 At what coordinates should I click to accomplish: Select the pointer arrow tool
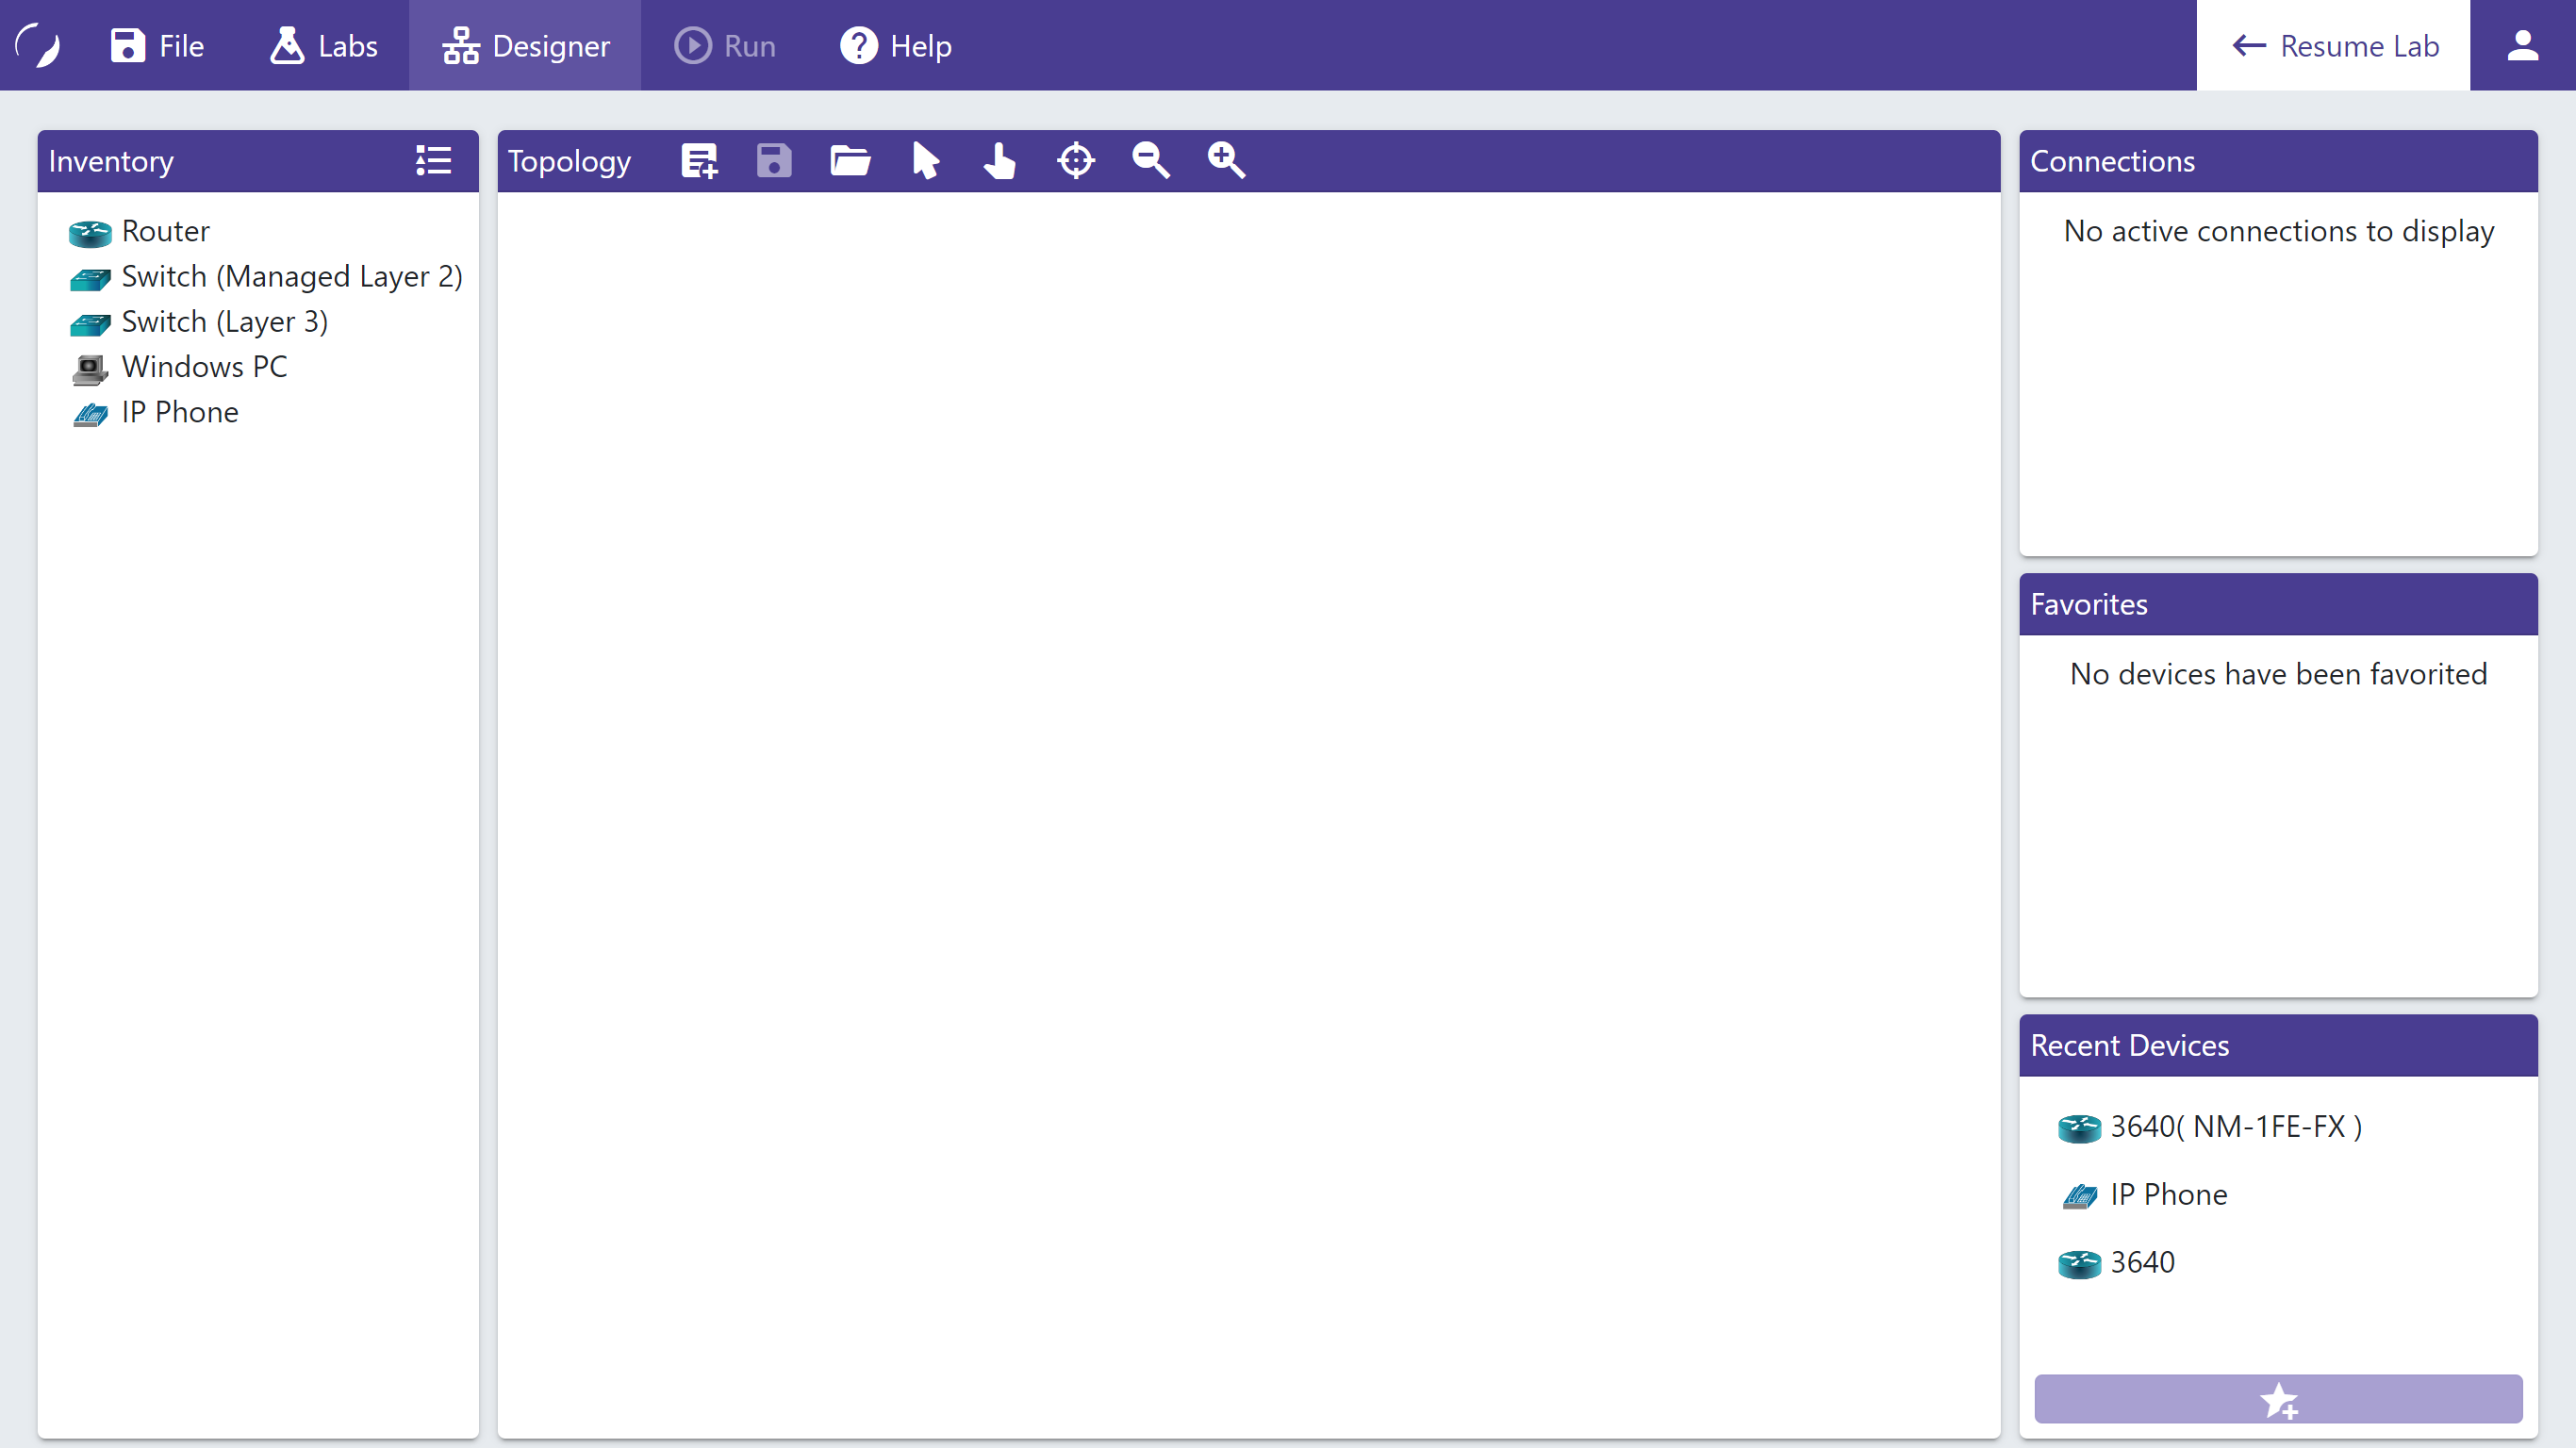[925, 161]
